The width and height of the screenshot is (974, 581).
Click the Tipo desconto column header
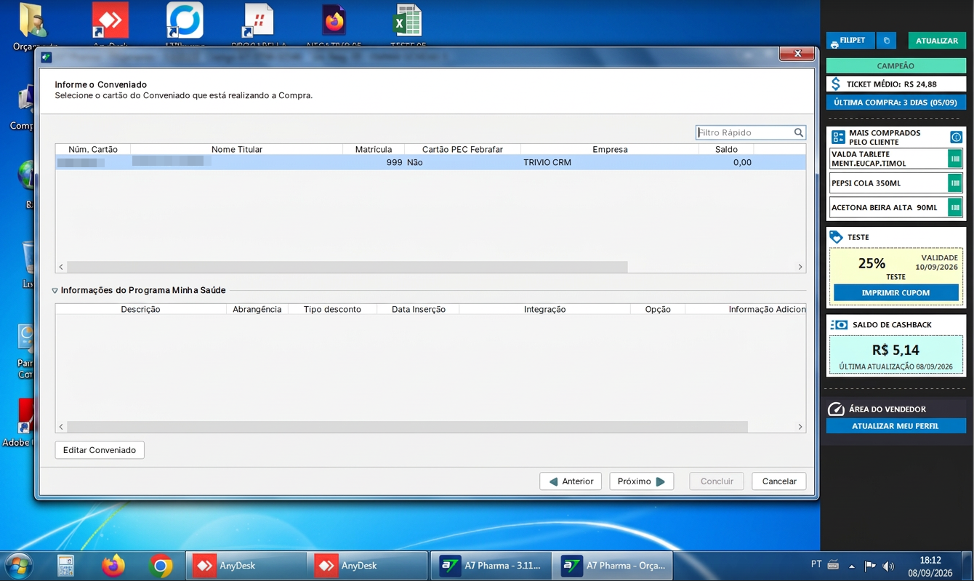[332, 309]
